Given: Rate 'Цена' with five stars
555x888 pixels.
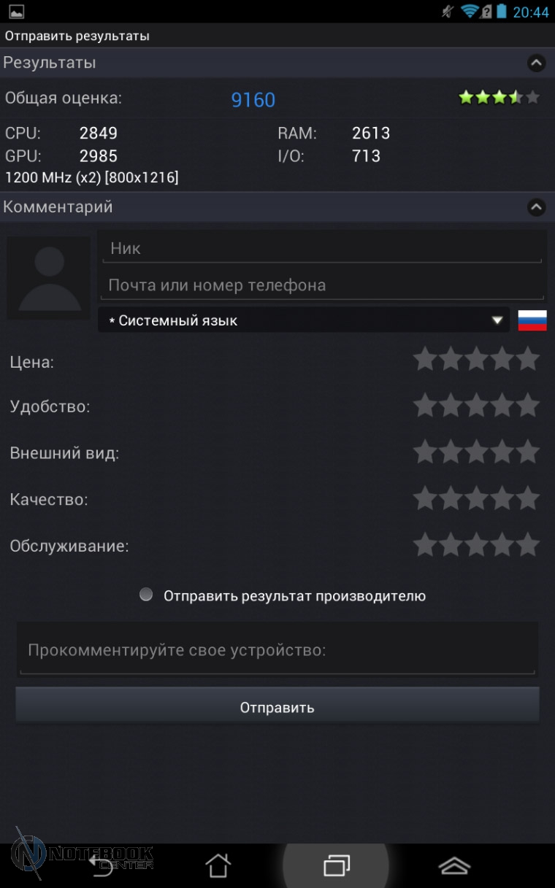Looking at the screenshot, I should tap(528, 359).
